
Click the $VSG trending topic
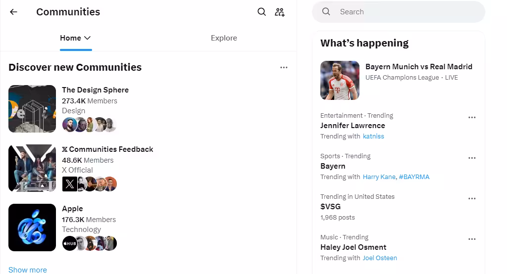coord(330,206)
